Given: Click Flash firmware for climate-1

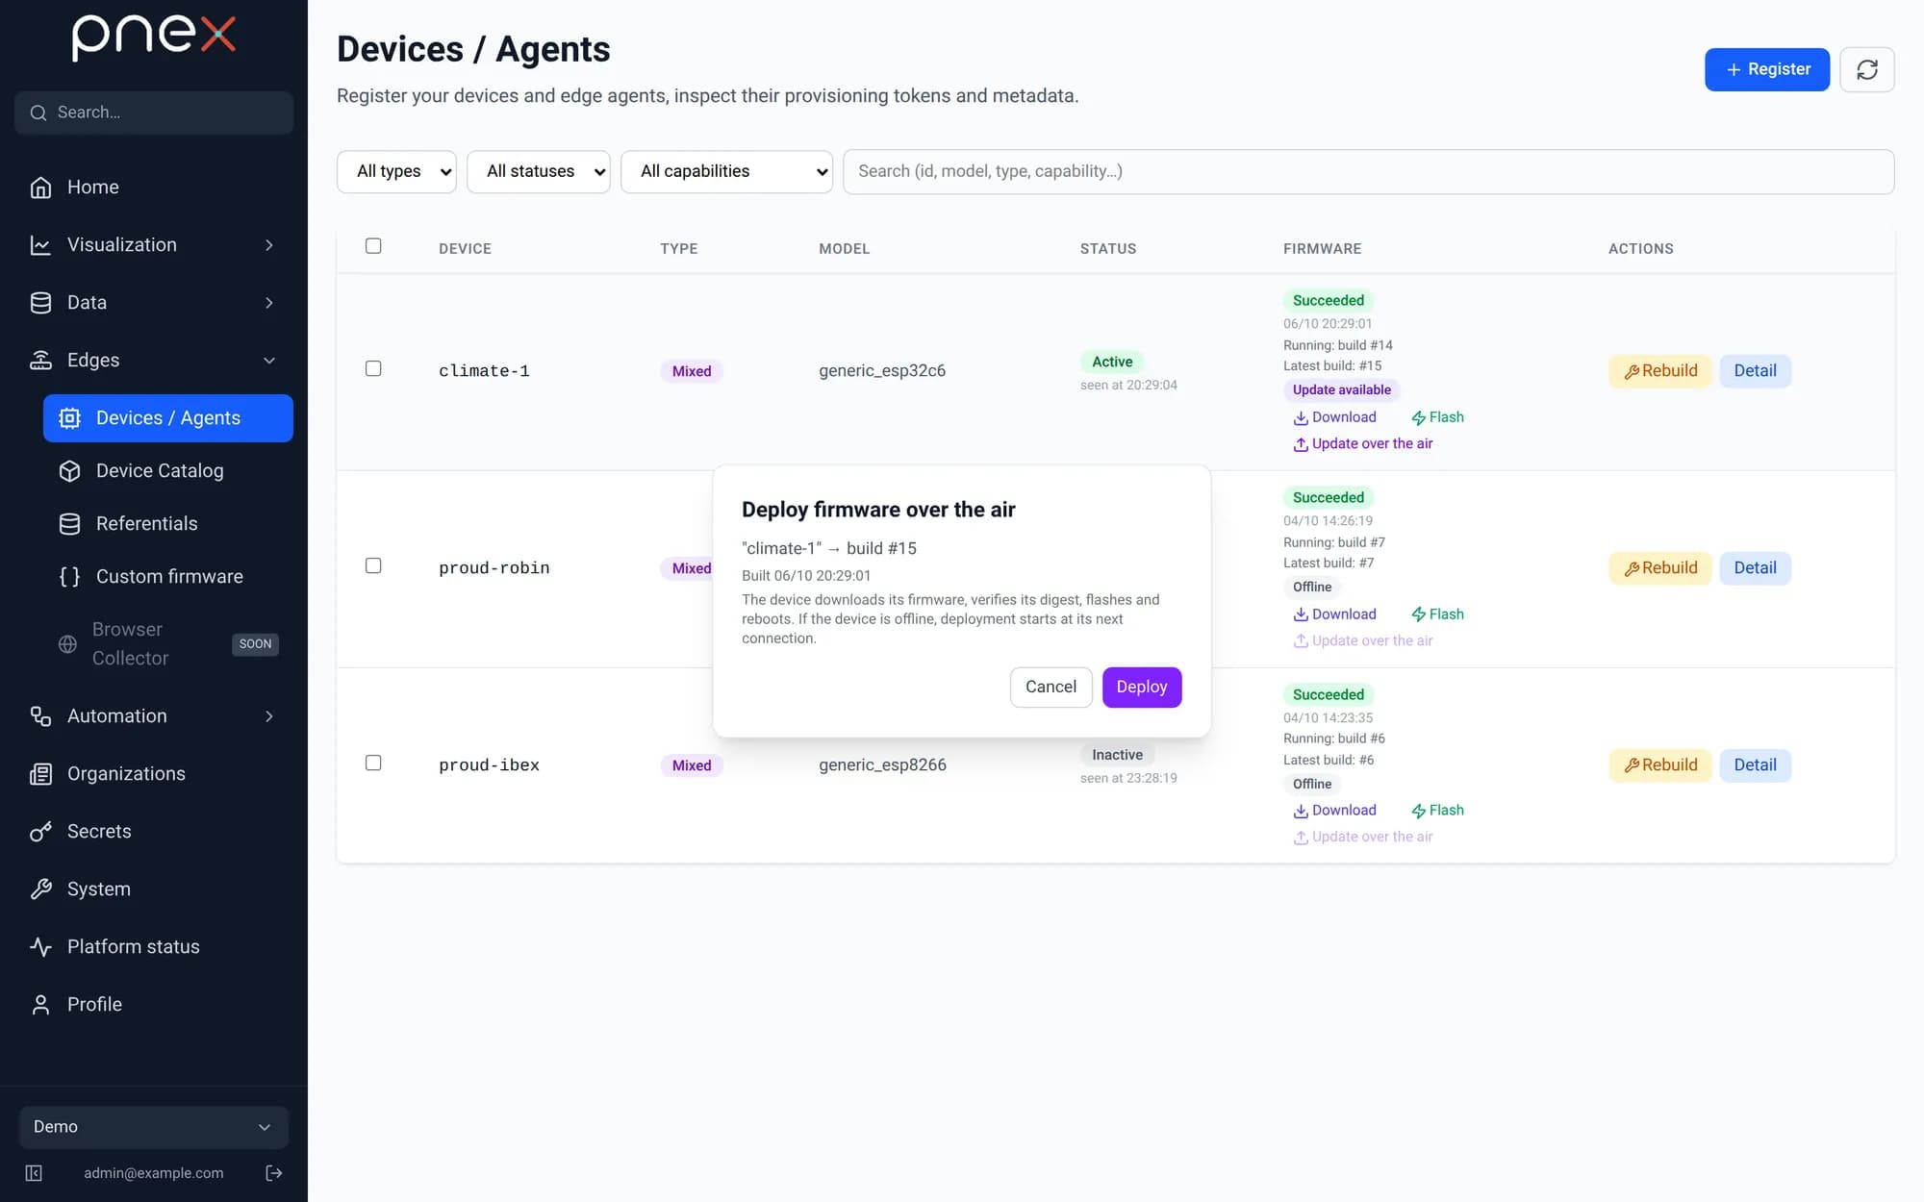Looking at the screenshot, I should click(x=1437, y=417).
